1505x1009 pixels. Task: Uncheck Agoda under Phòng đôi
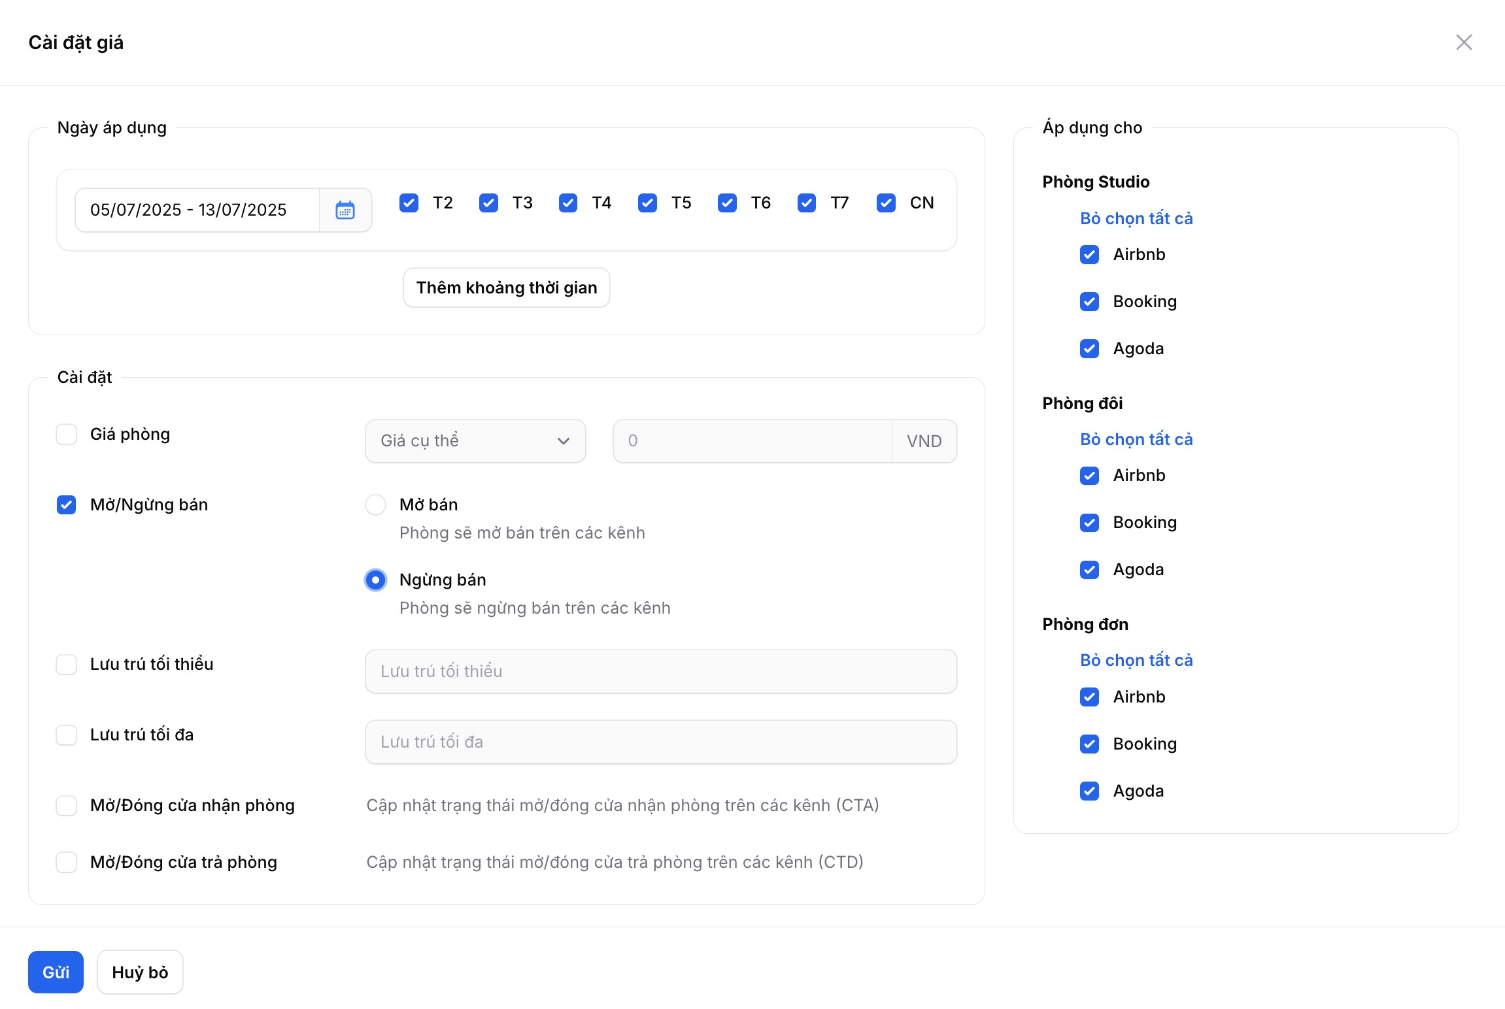point(1089,569)
